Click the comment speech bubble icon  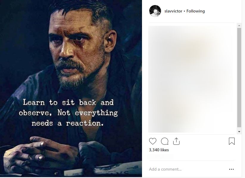click(x=164, y=141)
